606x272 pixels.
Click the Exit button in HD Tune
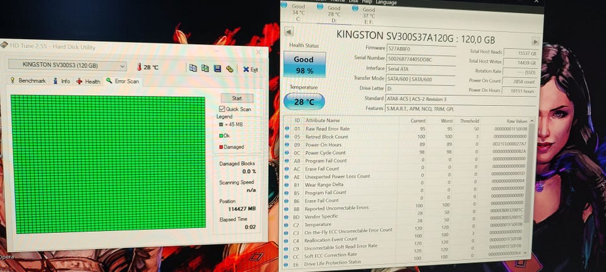(x=251, y=70)
